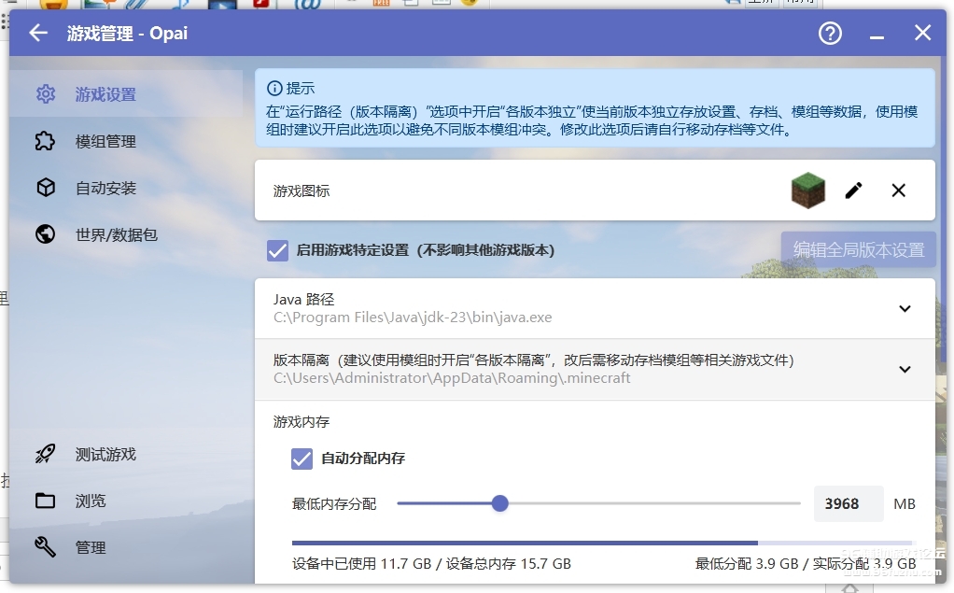Viewport: 954px width, 593px height.
Task: Open help via question mark icon
Action: [830, 34]
